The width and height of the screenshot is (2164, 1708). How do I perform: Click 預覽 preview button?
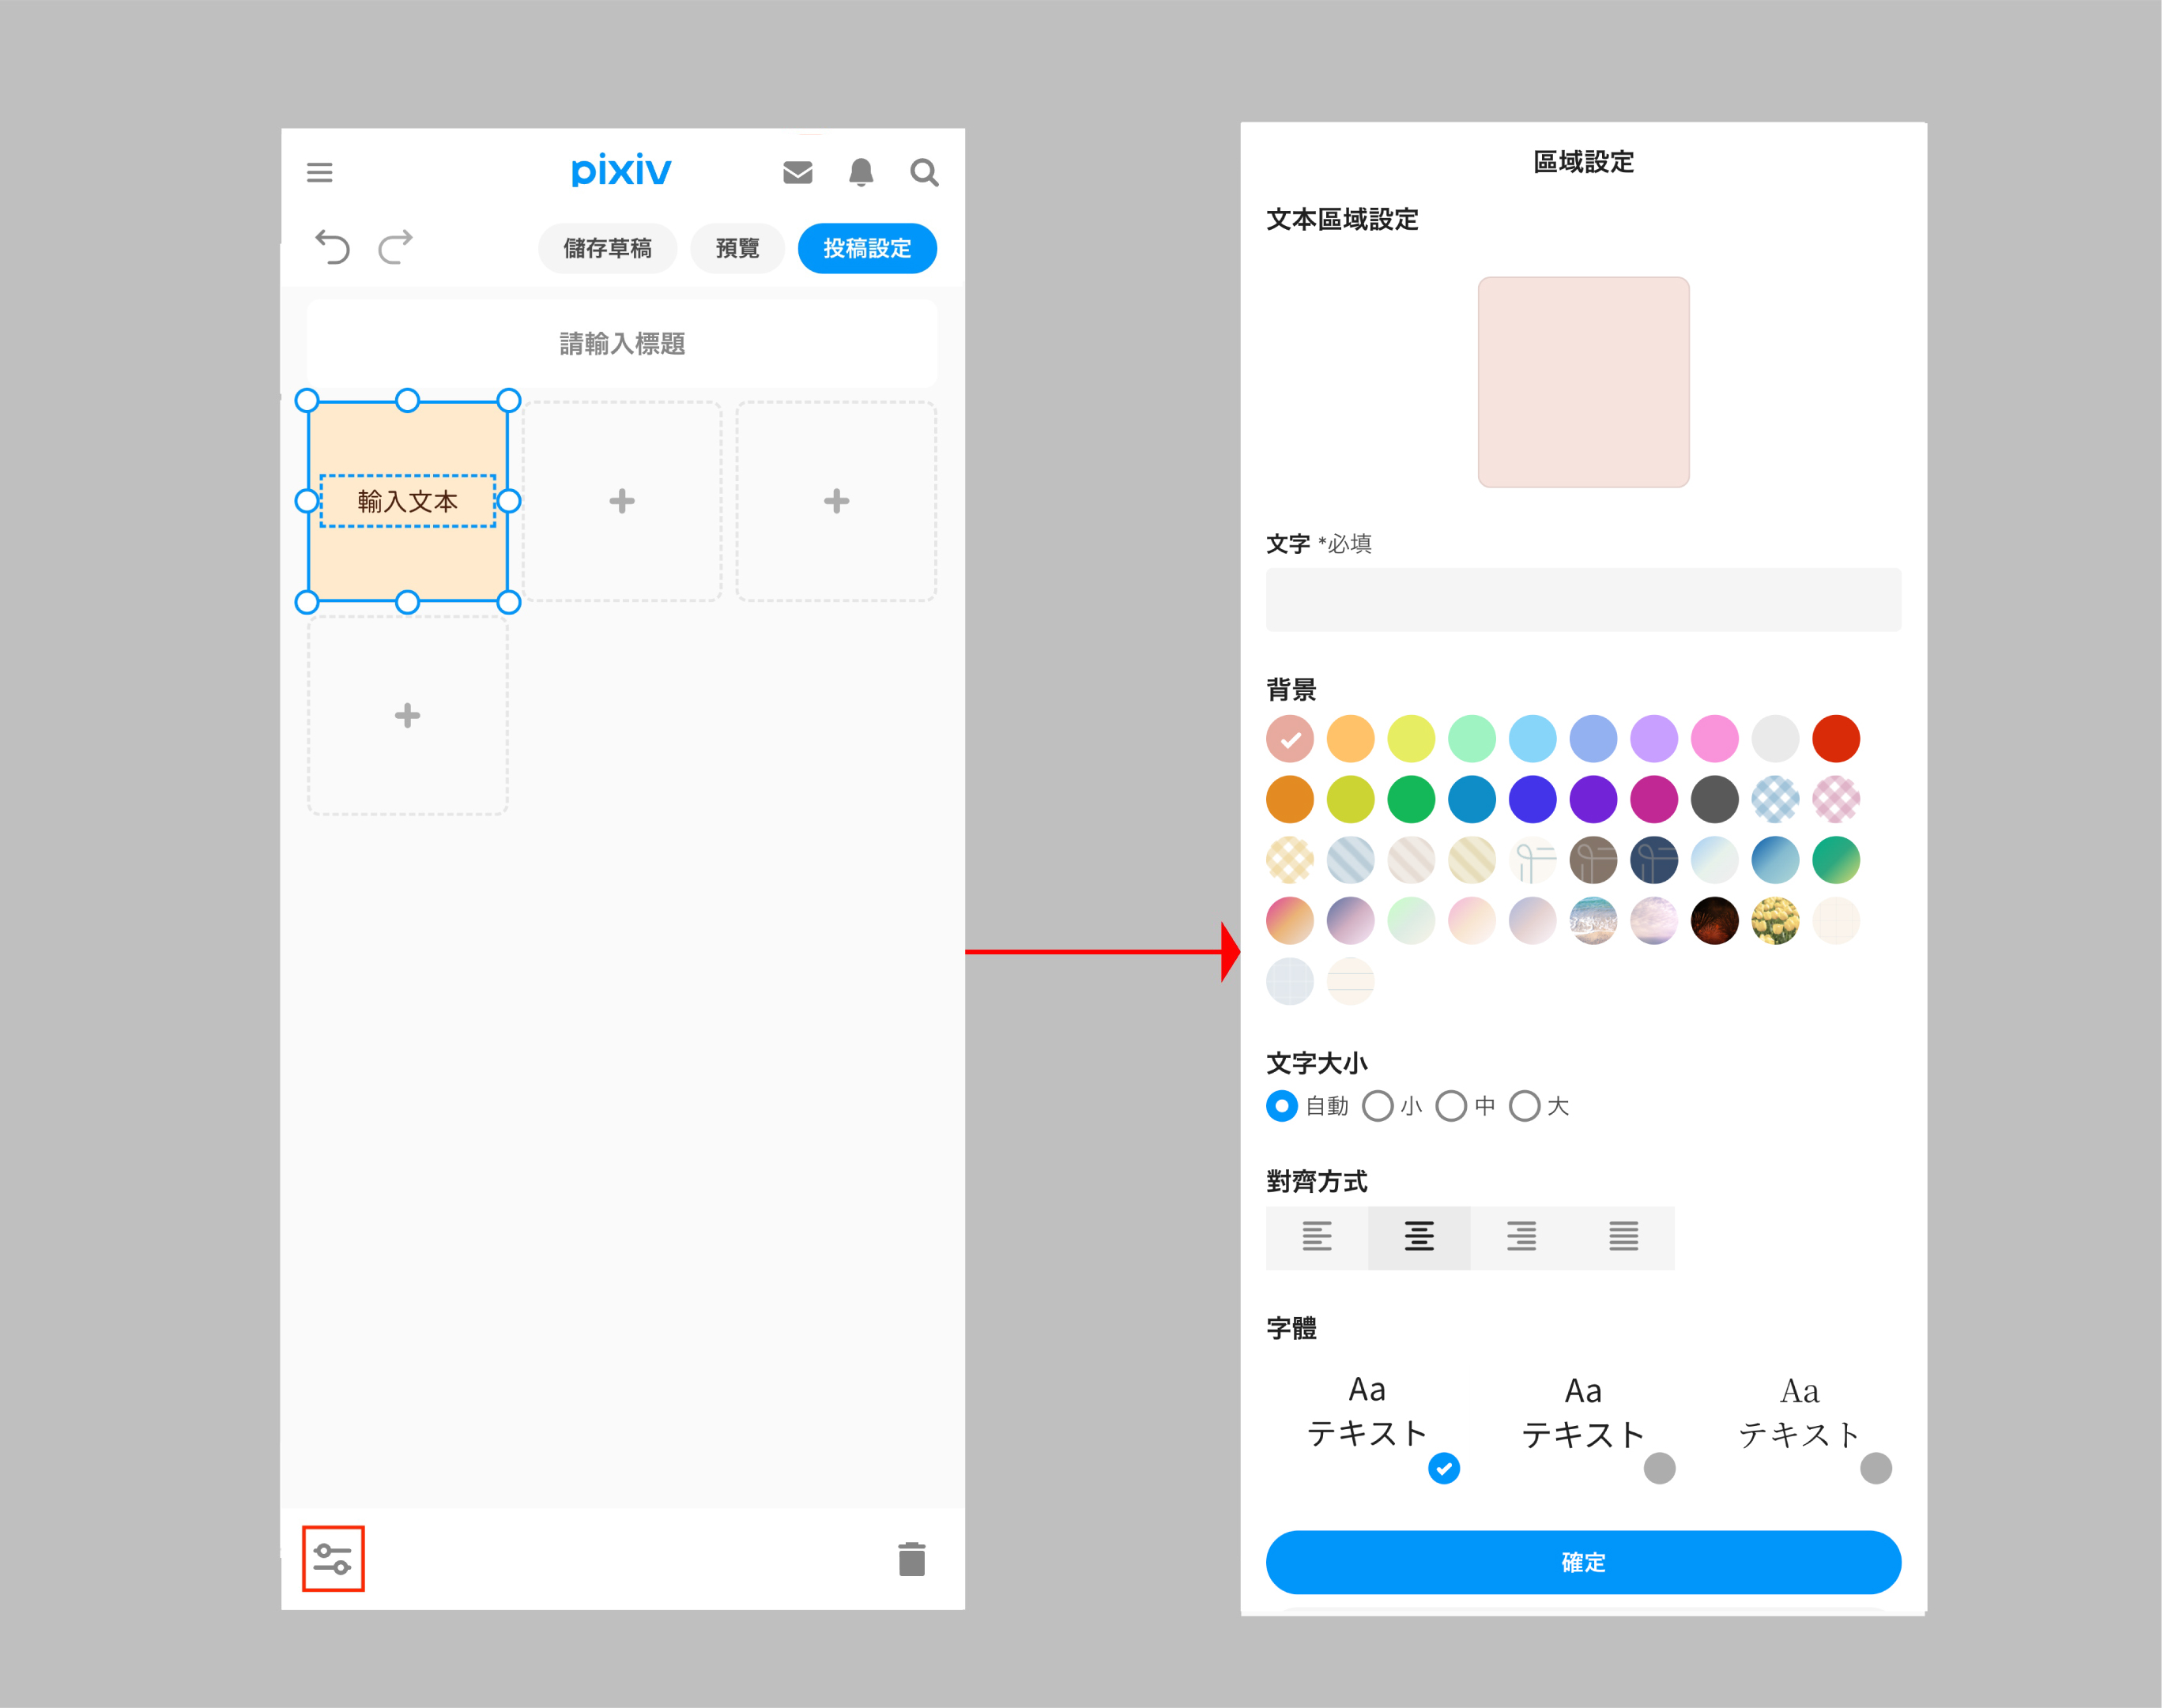click(737, 248)
